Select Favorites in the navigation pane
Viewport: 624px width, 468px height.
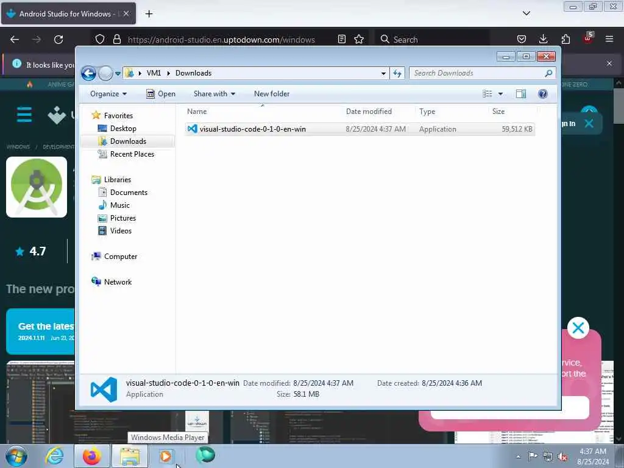[118, 115]
